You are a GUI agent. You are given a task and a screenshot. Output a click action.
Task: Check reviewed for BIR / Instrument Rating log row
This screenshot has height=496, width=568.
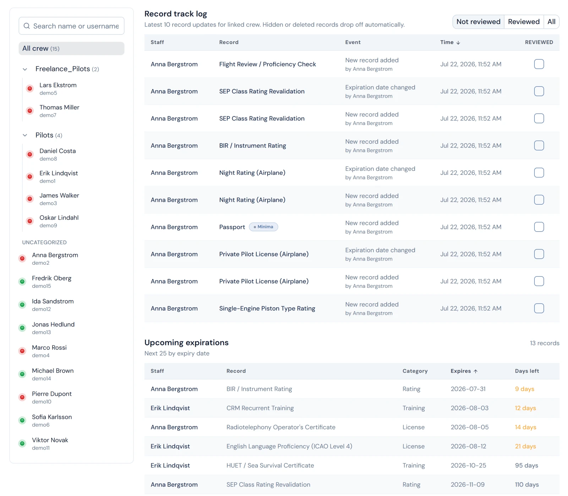539,145
